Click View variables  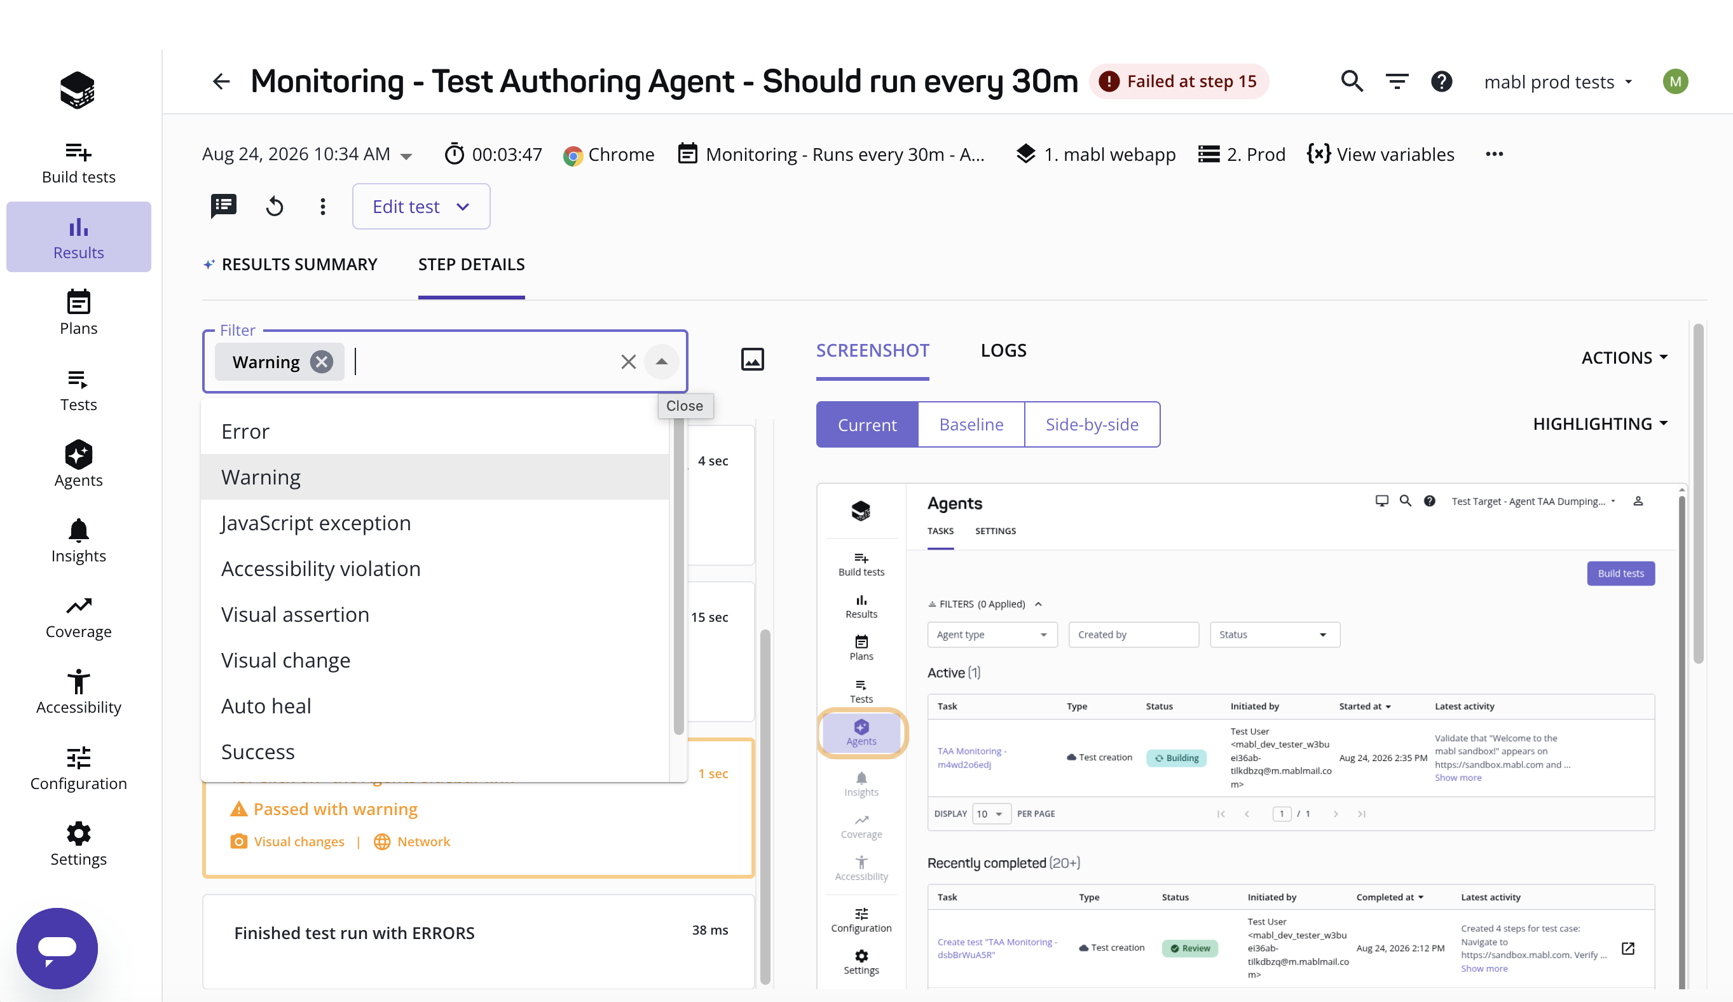[x=1380, y=154]
